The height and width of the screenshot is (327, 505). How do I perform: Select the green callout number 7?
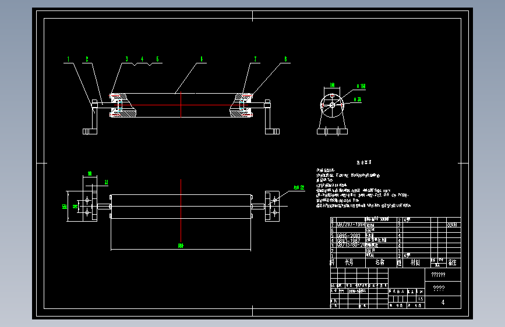(x=255, y=59)
